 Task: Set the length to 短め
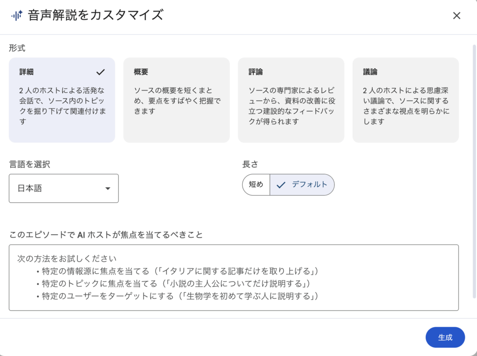tap(256, 185)
